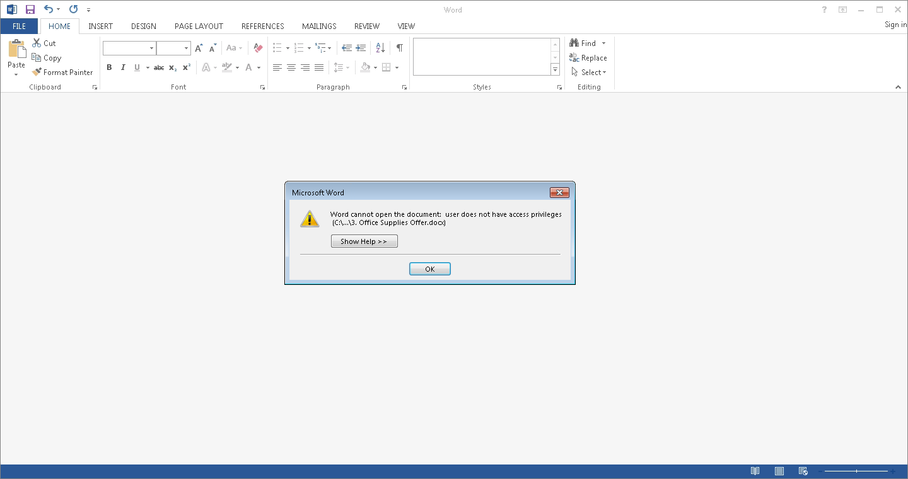
Task: Click the Save icon in quick access toolbar
Action: (x=30, y=9)
